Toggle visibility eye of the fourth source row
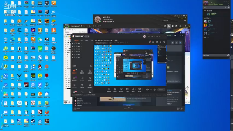Viewport: 233px width, 131px height. point(73,52)
